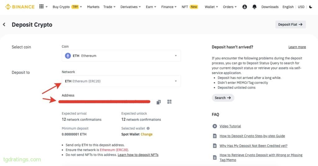Click the Search button
318x166 pixels.
coord(223,98)
